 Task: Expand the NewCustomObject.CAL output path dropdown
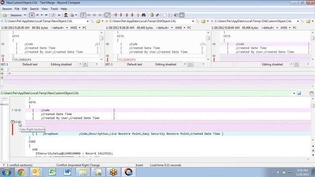(x=294, y=93)
